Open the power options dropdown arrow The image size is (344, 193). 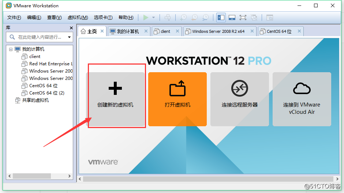[154, 18]
